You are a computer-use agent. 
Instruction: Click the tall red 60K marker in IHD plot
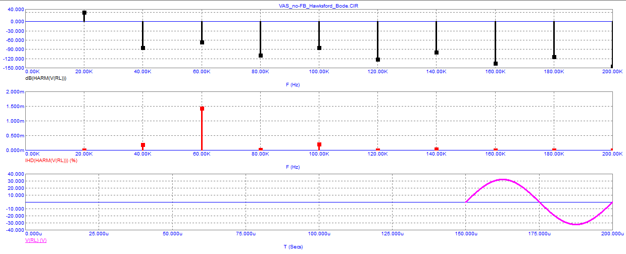202,109
